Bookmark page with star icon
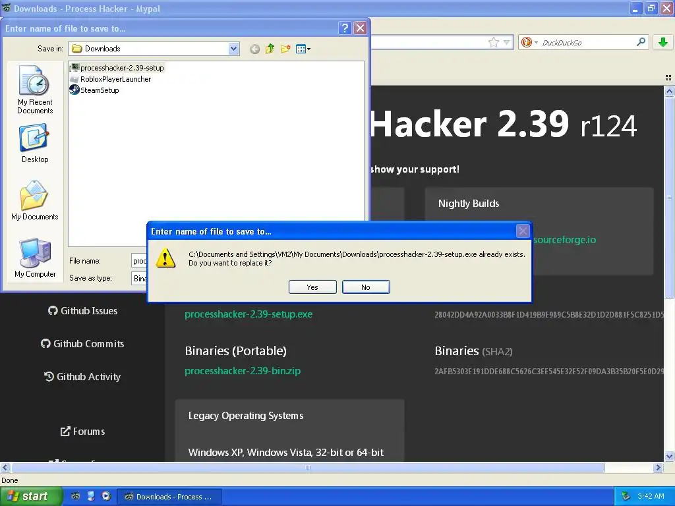The width and height of the screenshot is (675, 506). pos(493,42)
